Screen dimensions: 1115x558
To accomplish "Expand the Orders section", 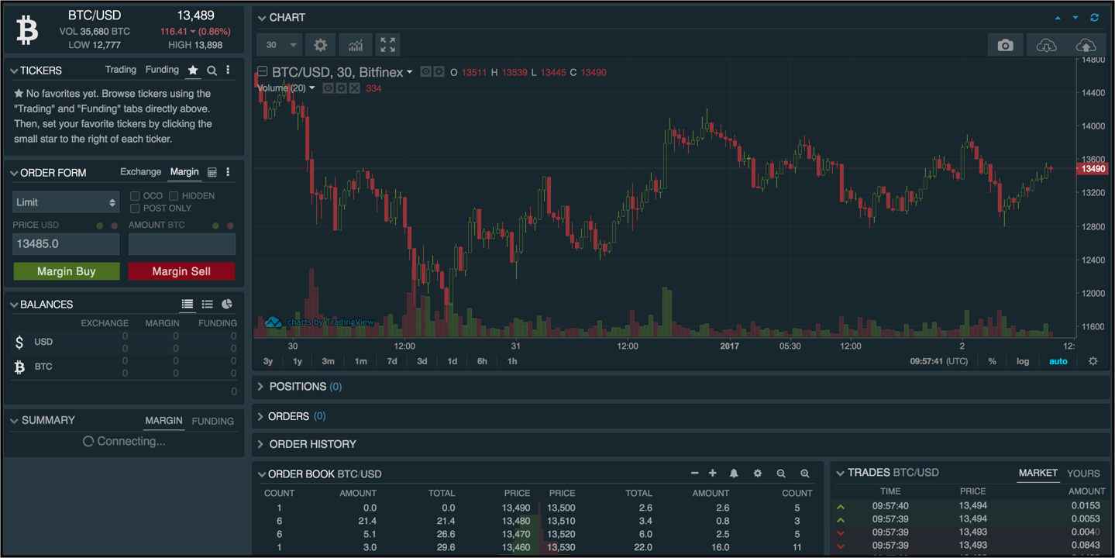I will coord(260,416).
